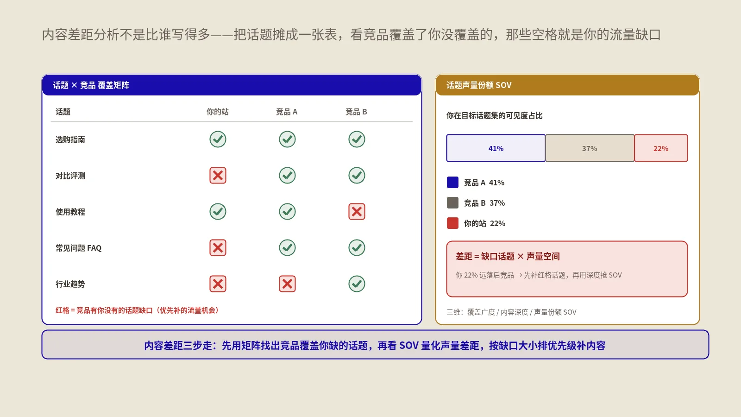Click the red cross for 常见问题 FAQ under 你的站

[x=218, y=247]
